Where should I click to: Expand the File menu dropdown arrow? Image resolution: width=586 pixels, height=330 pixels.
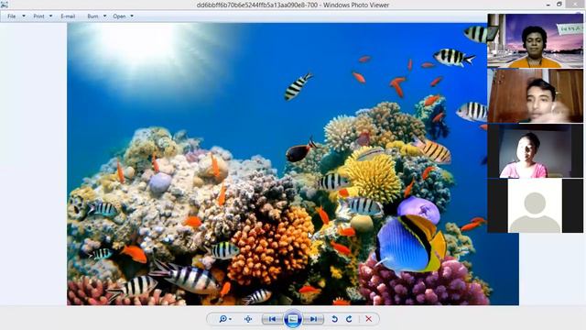24,16
